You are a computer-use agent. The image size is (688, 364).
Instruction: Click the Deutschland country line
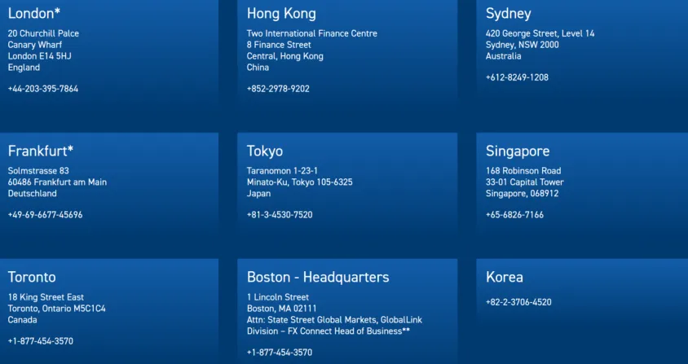[33, 194]
